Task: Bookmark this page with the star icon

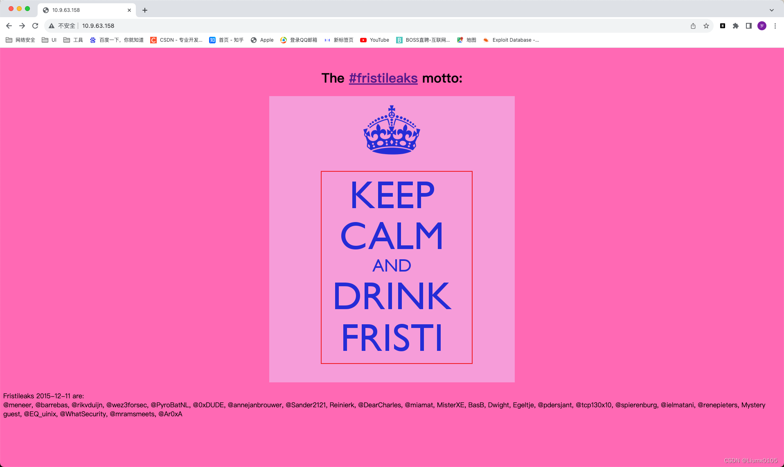Action: point(706,26)
